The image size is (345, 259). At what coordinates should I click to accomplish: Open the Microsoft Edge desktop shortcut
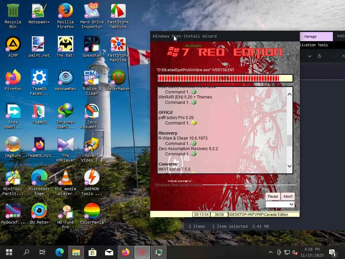[x=39, y=183]
